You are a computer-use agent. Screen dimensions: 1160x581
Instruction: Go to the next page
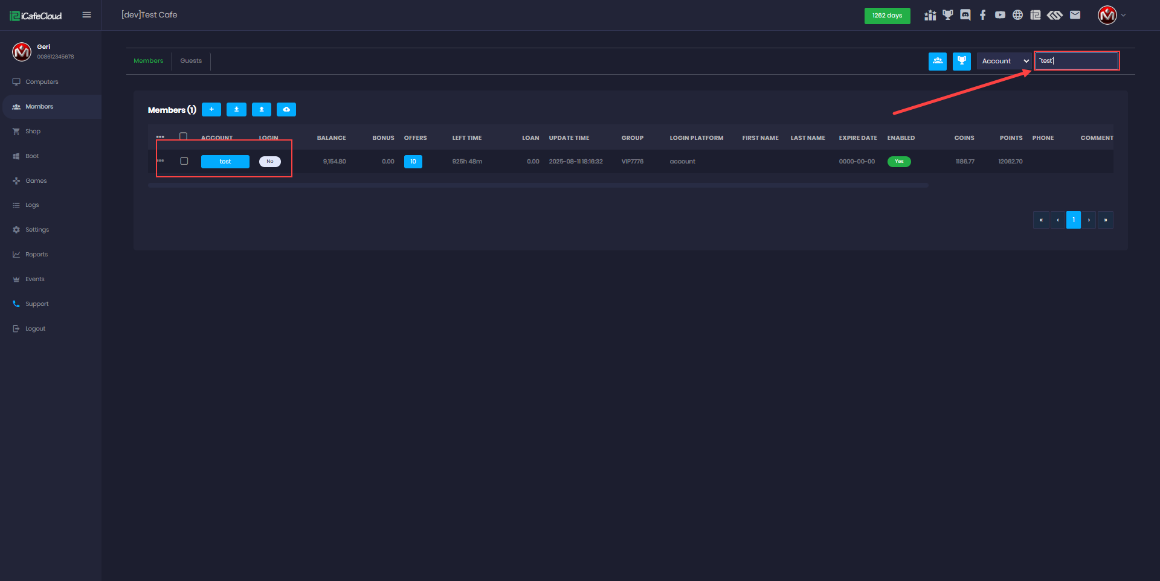point(1089,220)
